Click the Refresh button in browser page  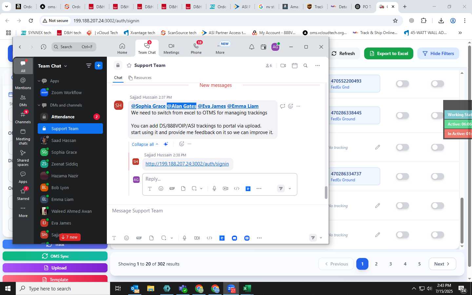point(344,53)
